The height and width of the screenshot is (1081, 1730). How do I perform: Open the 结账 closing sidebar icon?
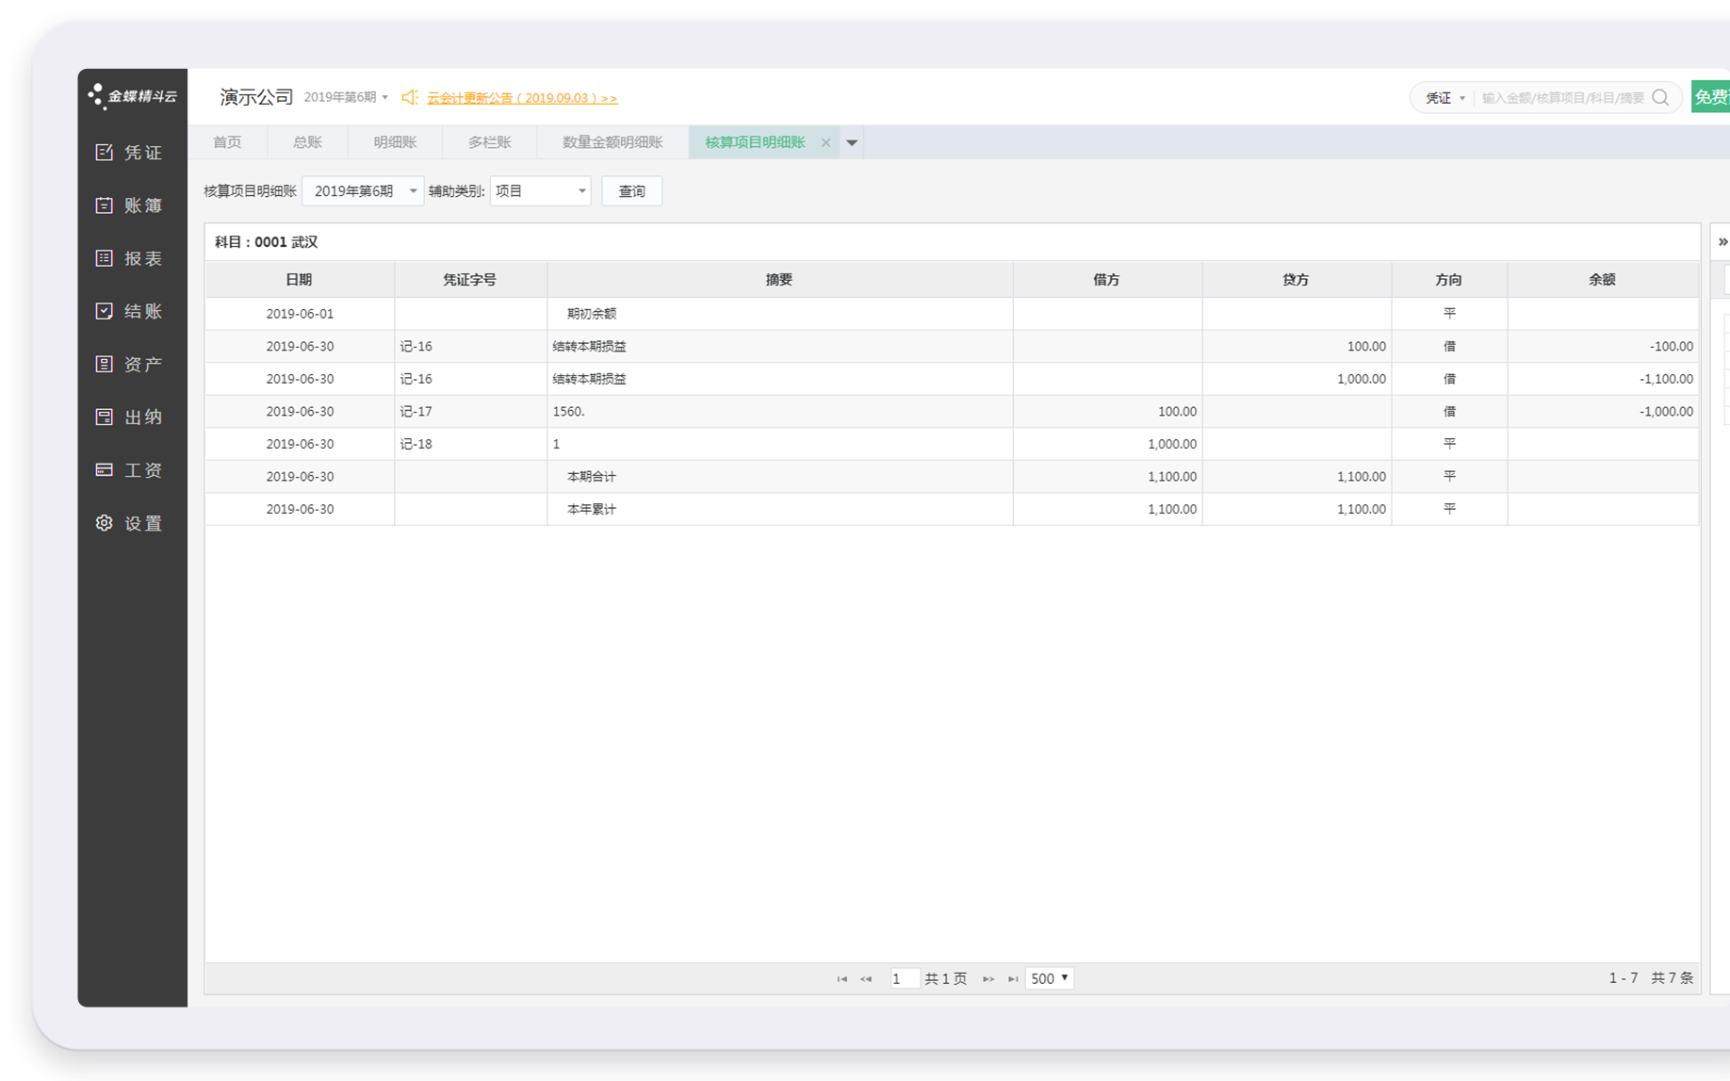(105, 311)
